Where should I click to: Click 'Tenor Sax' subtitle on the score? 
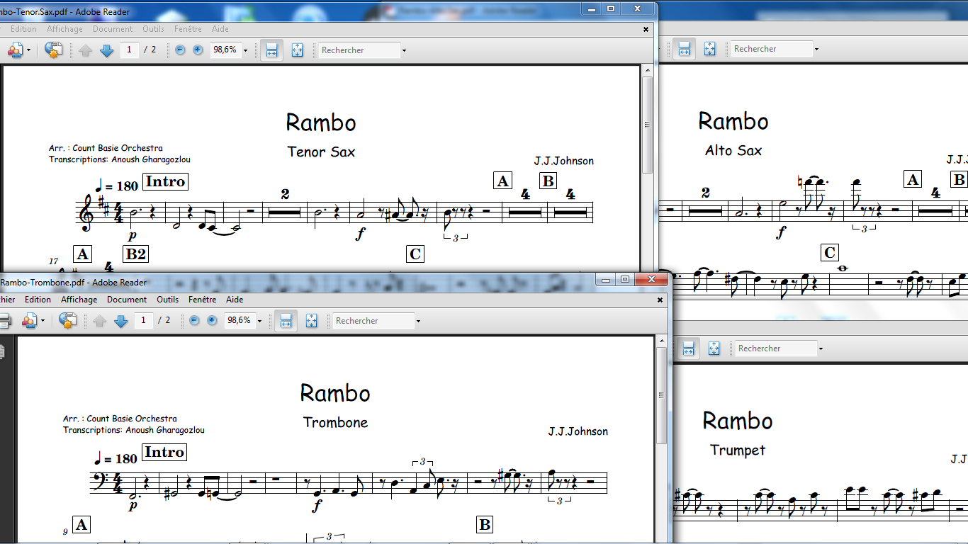click(x=321, y=152)
